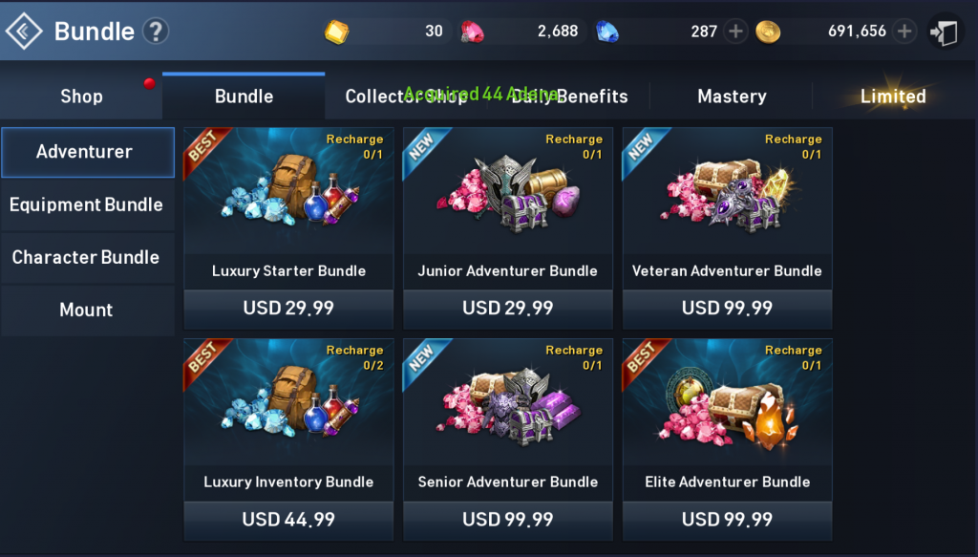Select the Character Bundle category
Screen dimensions: 978x557
click(x=87, y=257)
